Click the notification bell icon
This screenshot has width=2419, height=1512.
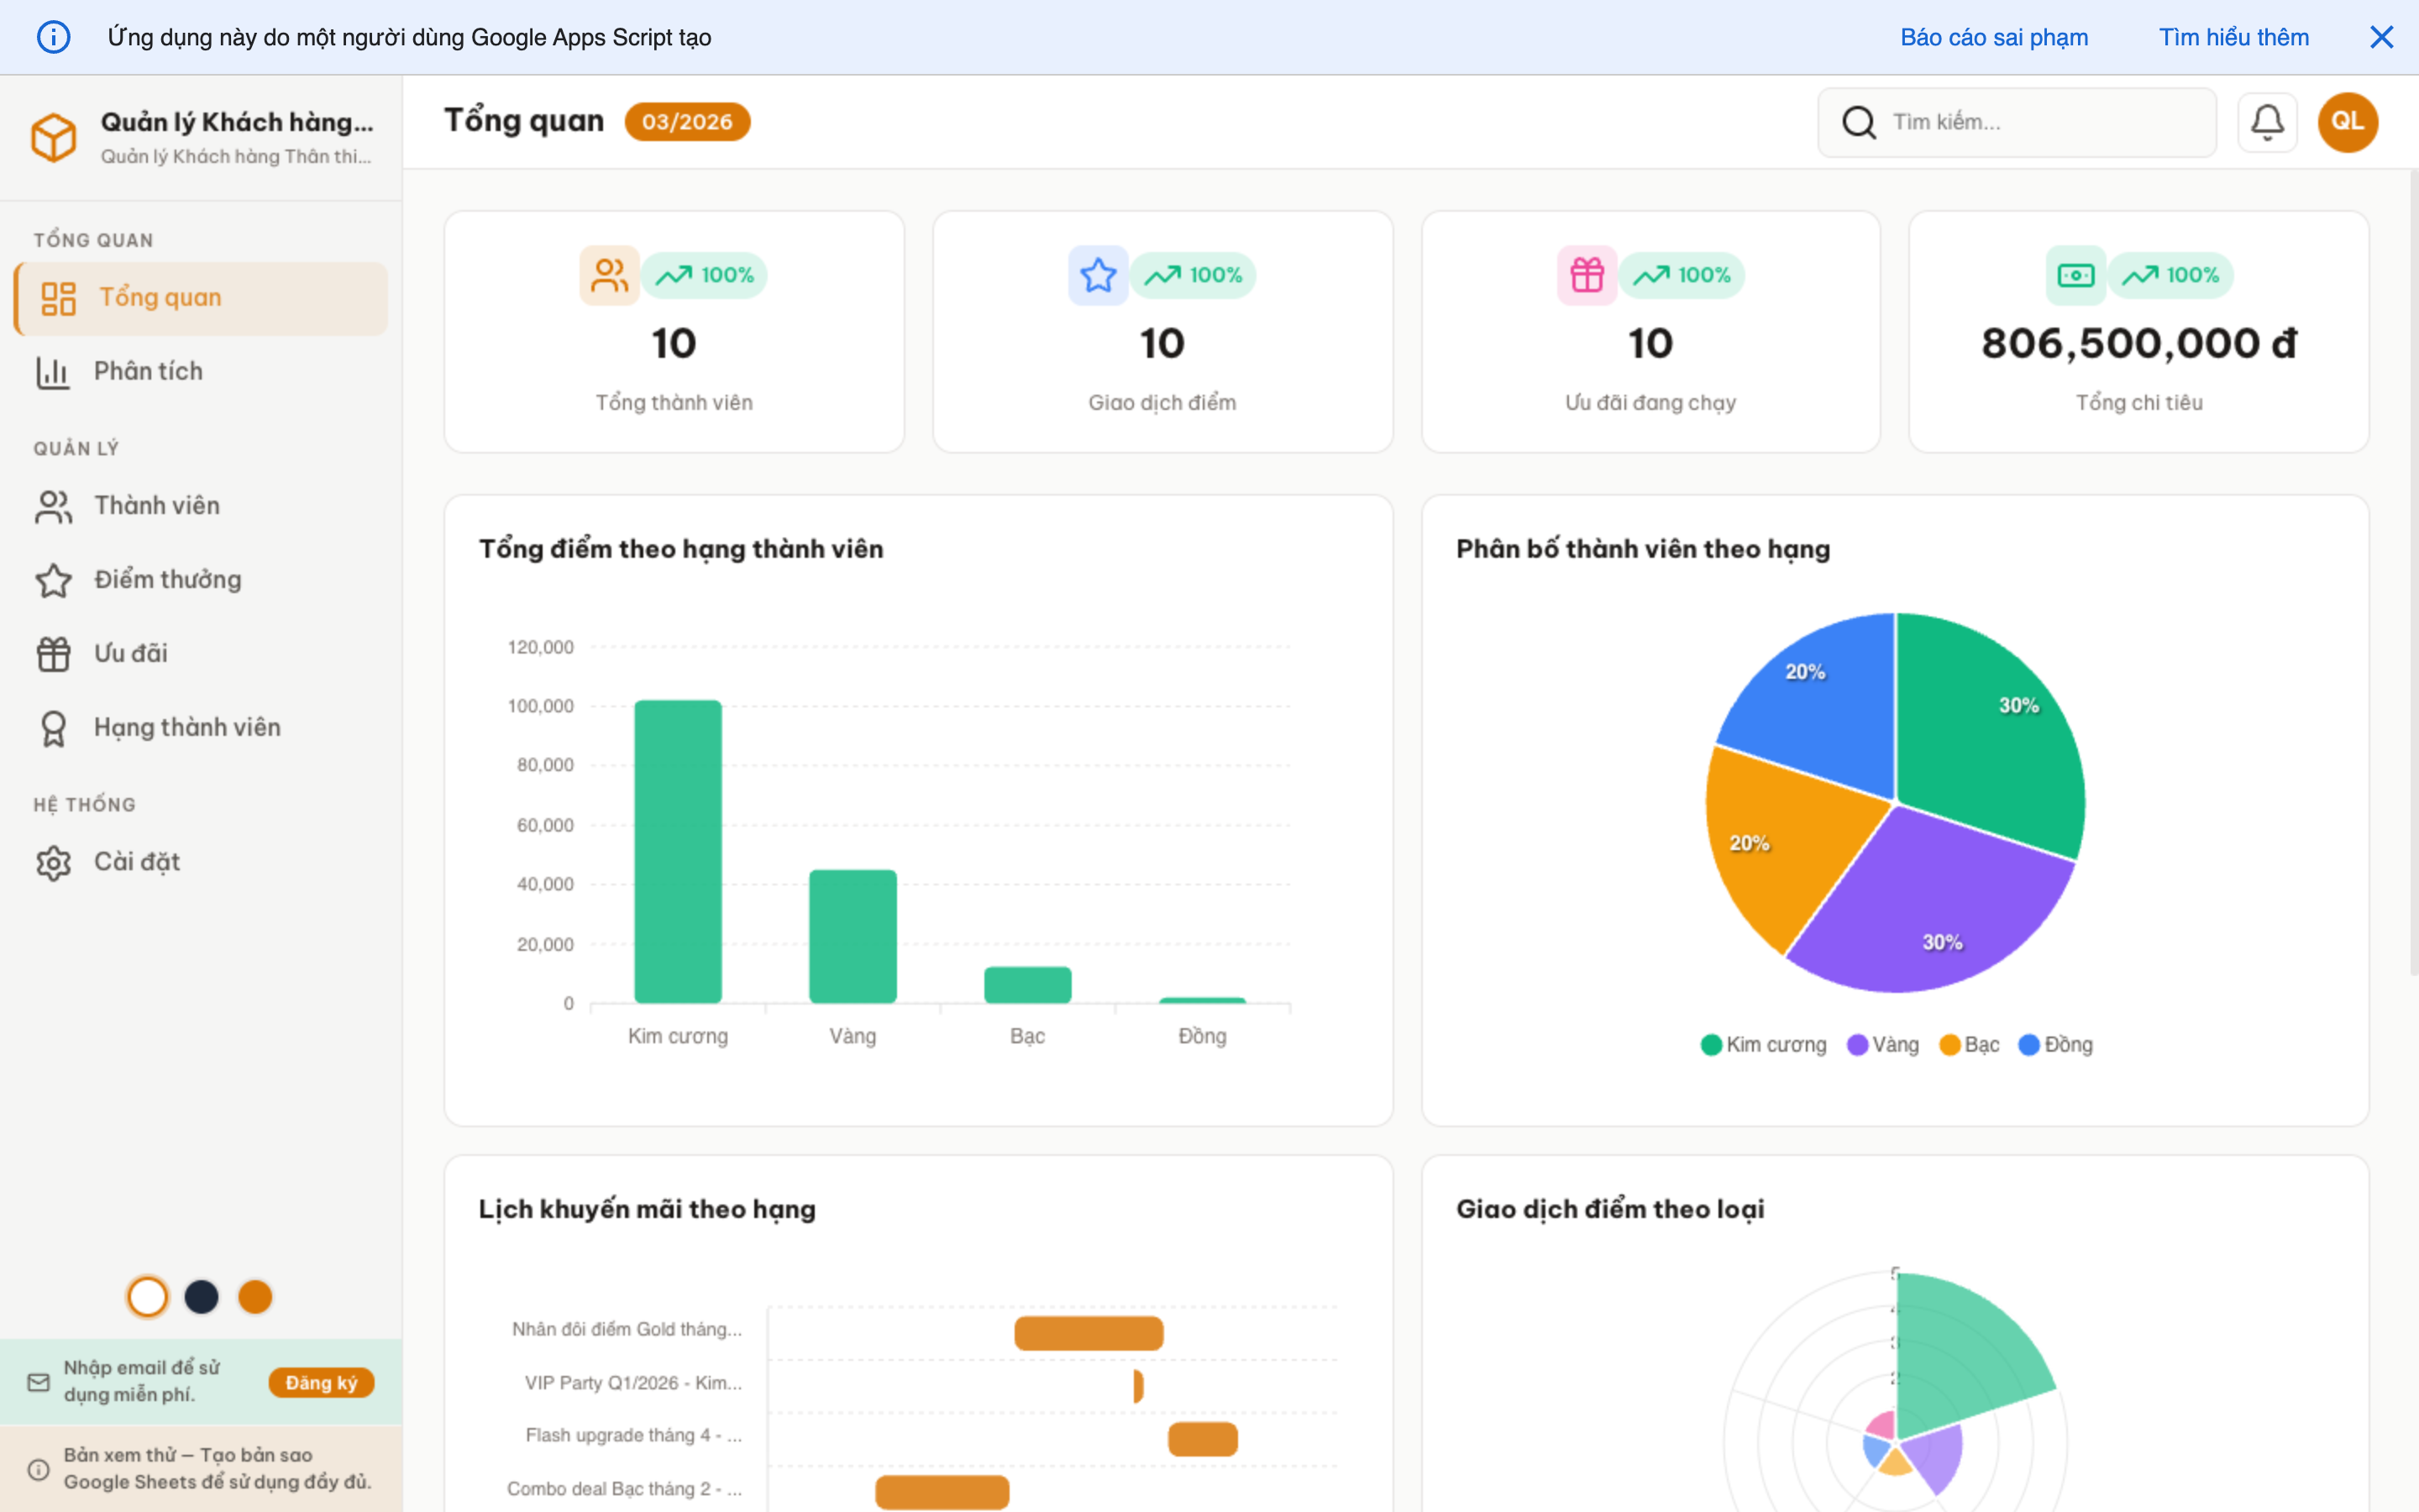tap(2266, 122)
